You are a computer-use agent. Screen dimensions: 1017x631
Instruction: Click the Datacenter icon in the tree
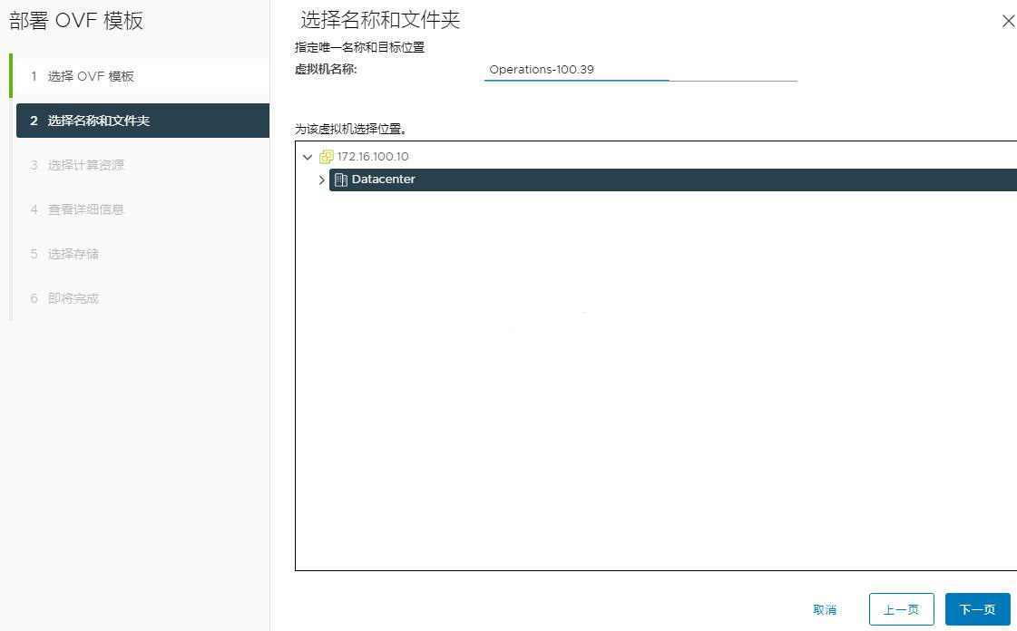coord(341,180)
